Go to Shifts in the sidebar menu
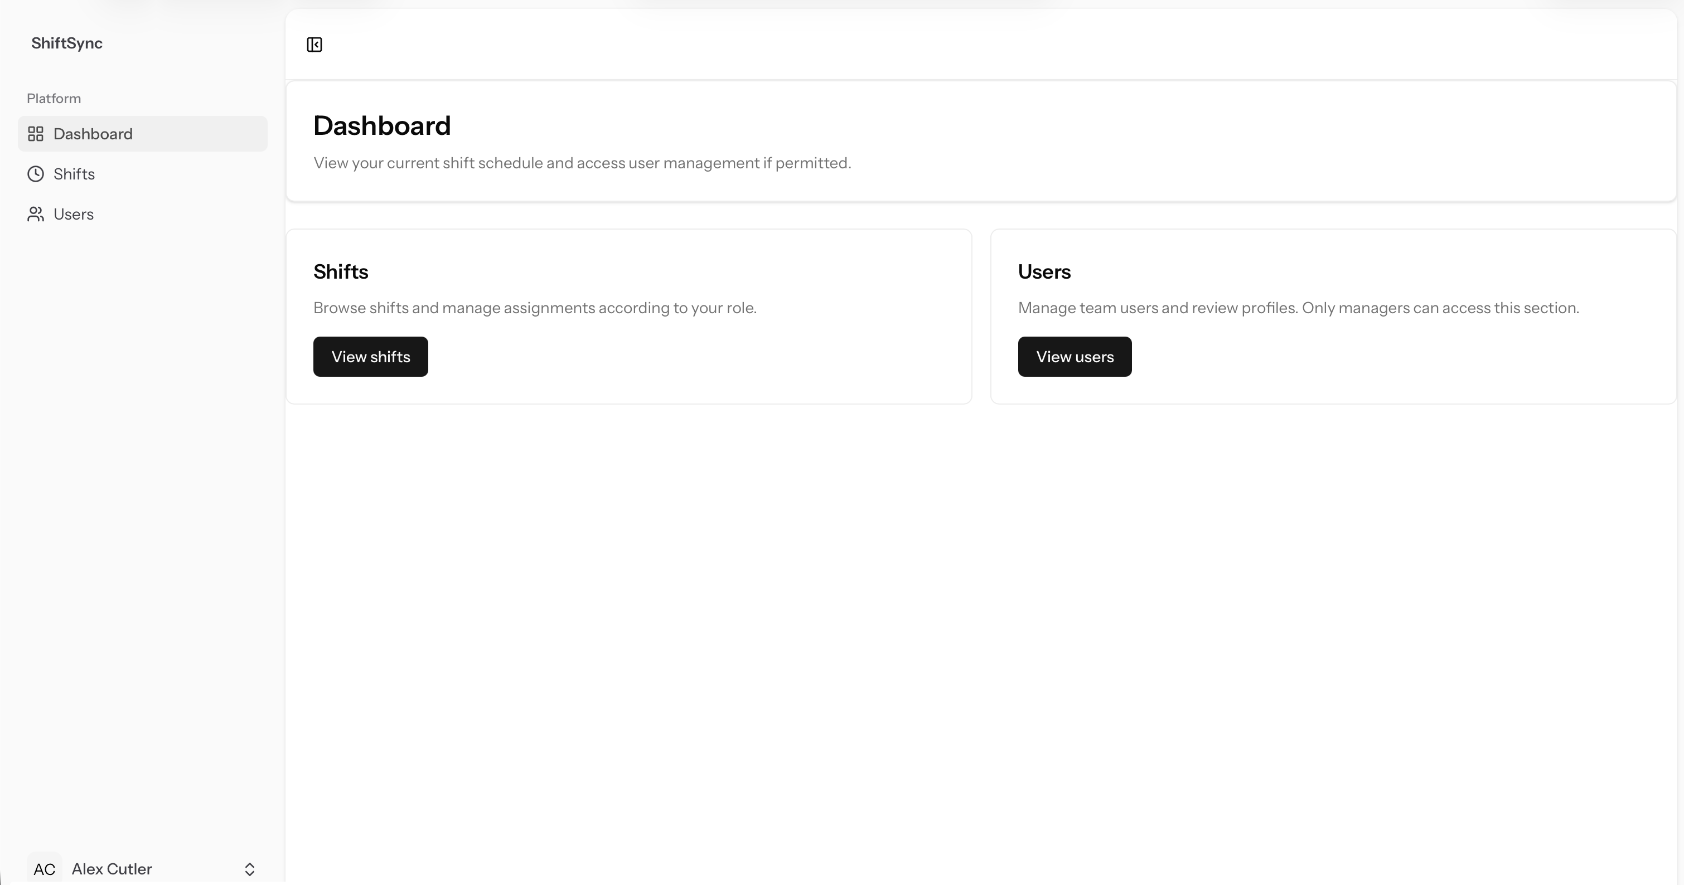1684x885 pixels. [143, 174]
